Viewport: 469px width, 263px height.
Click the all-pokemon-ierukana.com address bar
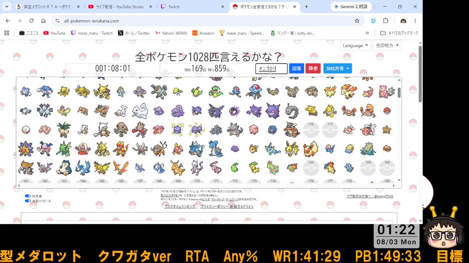[x=203, y=21]
